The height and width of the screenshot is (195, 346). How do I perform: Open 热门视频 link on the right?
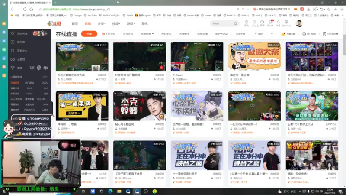pos(309,34)
